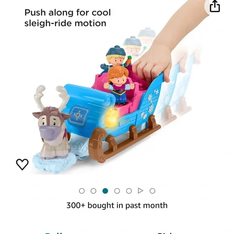
Task: Select the second image indicator dot
Action: click(94, 191)
